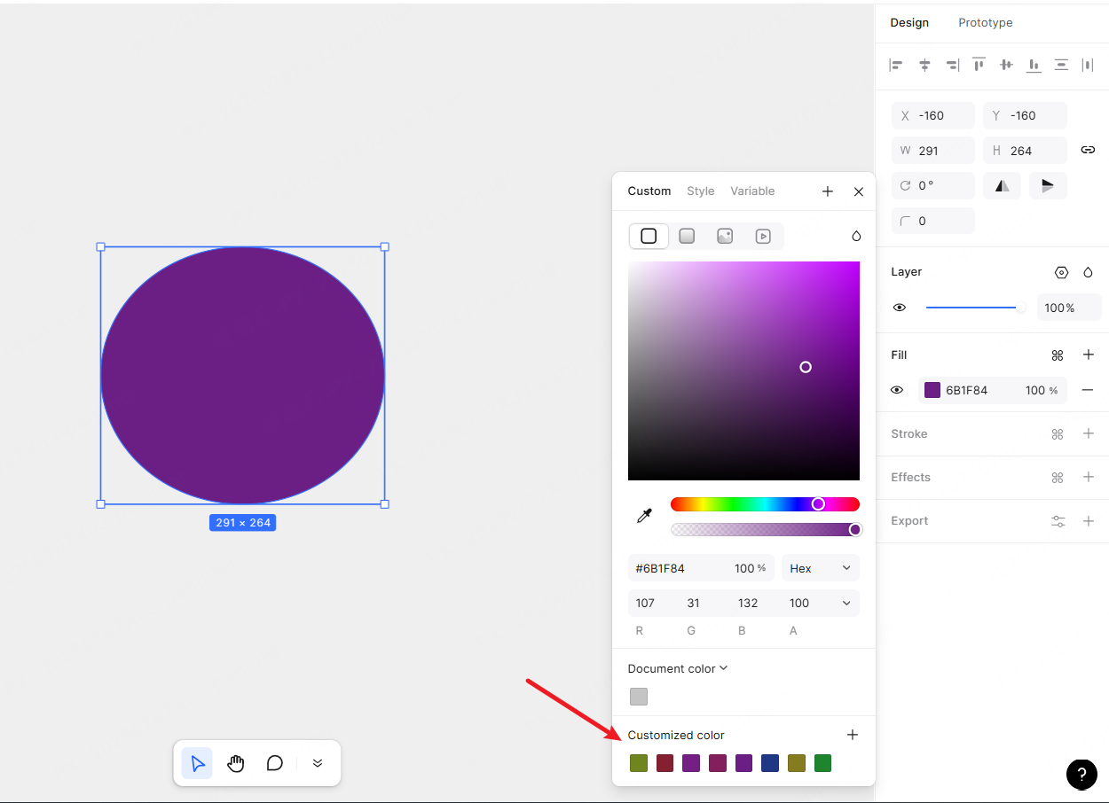The height and width of the screenshot is (803, 1109).
Task: Open Fill style library icon
Action: pos(1058,355)
